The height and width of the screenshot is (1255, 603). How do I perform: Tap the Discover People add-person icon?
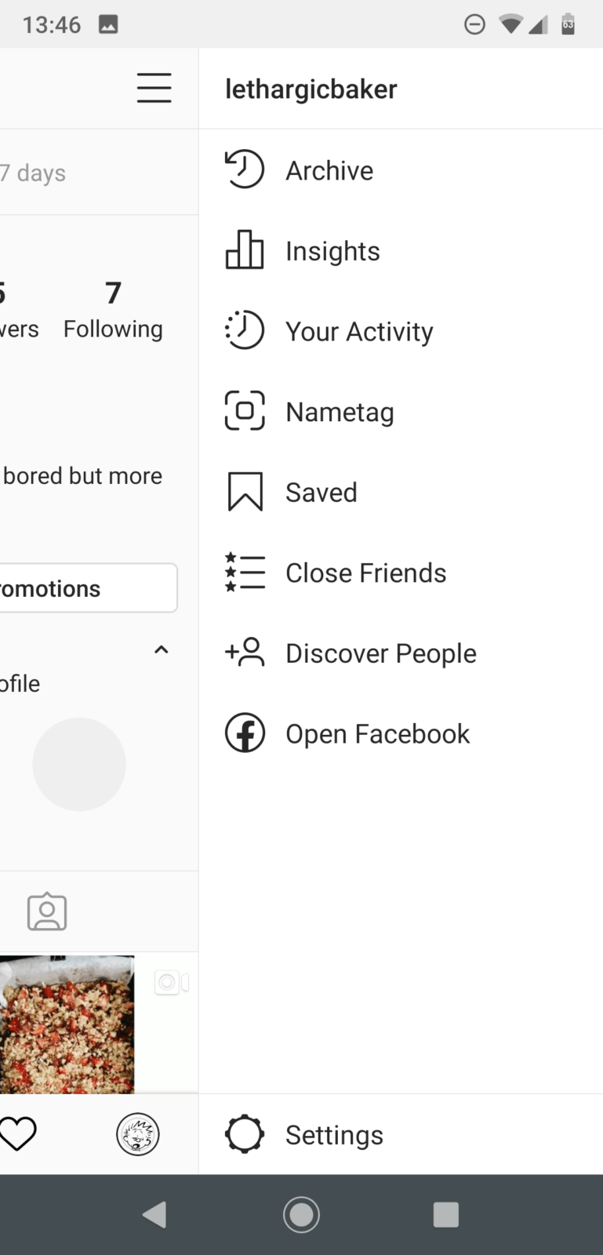click(245, 652)
